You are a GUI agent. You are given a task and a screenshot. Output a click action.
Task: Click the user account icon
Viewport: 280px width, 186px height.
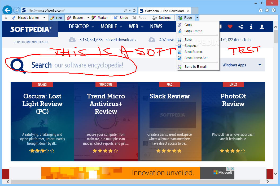click(262, 27)
